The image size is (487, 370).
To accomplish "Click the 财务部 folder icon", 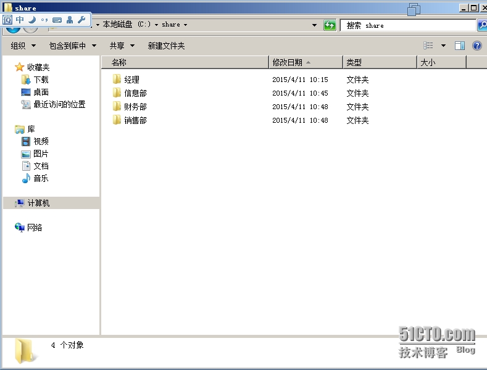I will [117, 107].
